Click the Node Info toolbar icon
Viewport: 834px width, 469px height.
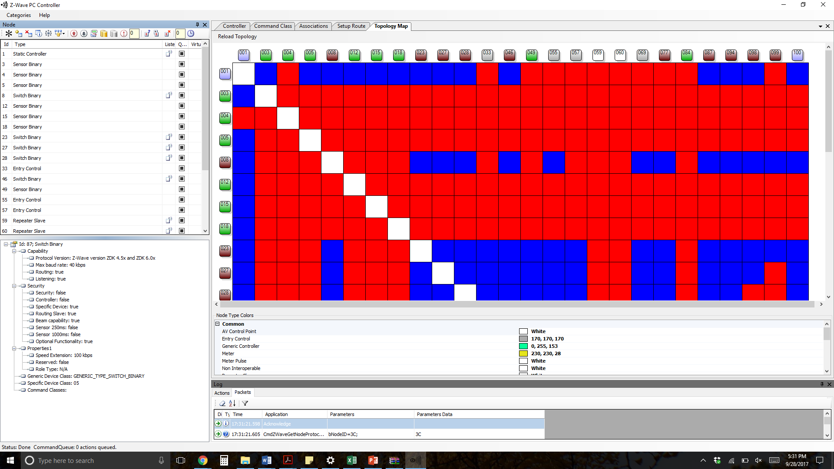tap(39, 33)
